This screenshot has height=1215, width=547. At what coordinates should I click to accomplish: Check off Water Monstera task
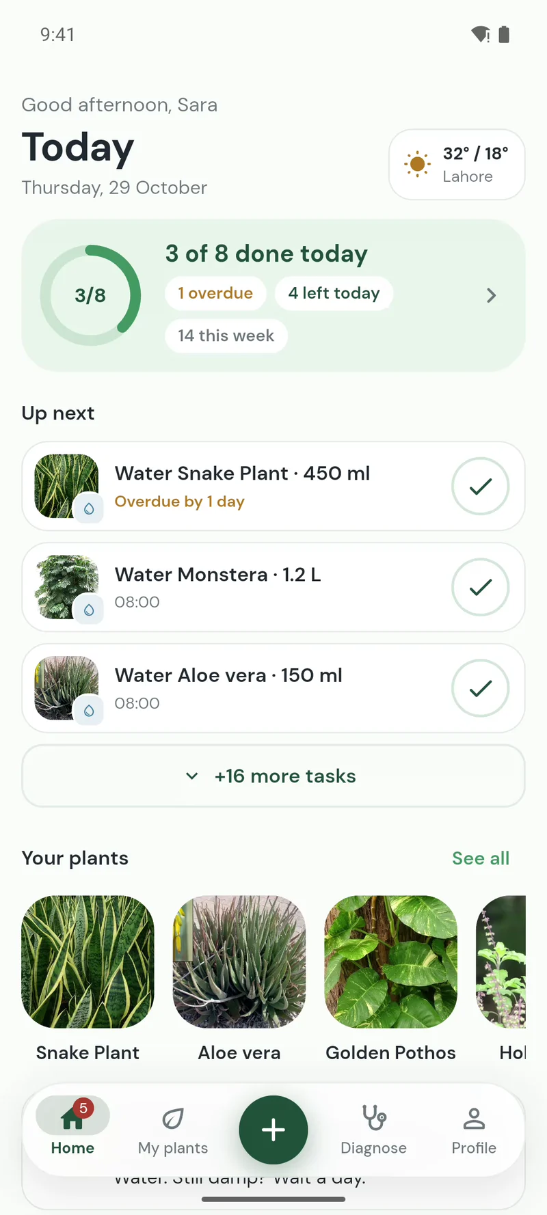pyautogui.click(x=481, y=587)
